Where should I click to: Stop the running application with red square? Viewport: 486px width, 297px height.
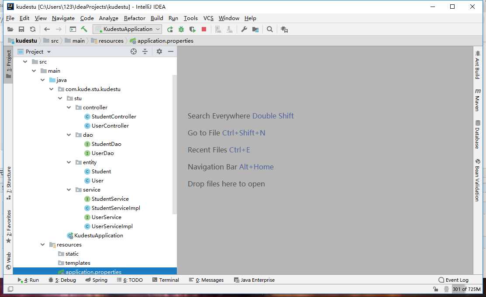(204, 29)
